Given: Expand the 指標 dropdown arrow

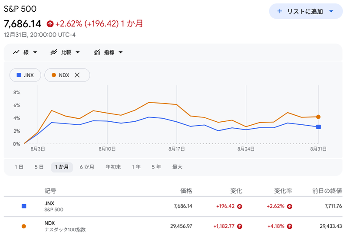Looking at the screenshot, I should point(120,52).
